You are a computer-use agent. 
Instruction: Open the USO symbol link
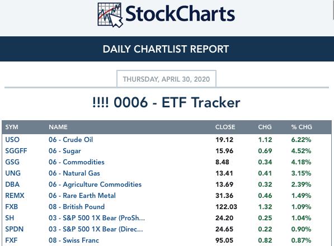tap(12, 140)
